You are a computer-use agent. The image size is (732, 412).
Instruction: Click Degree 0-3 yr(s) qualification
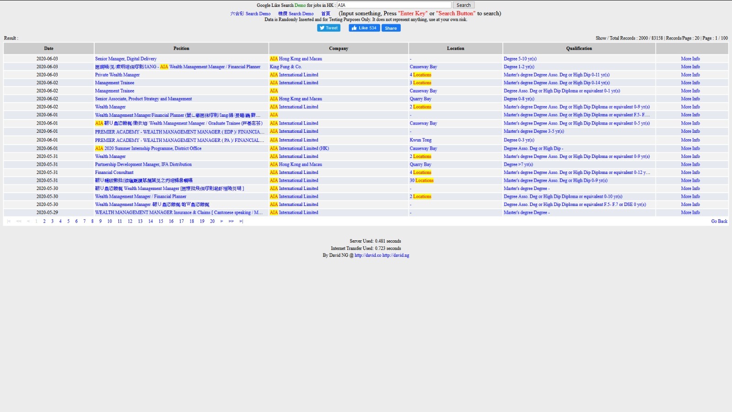tap(519, 140)
